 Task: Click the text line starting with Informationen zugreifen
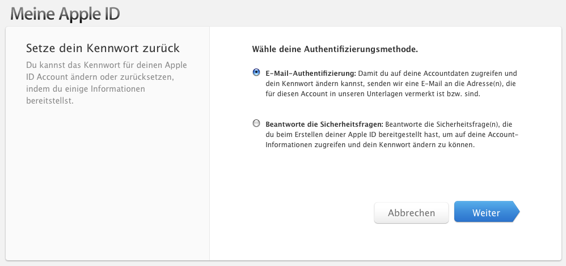click(x=370, y=145)
